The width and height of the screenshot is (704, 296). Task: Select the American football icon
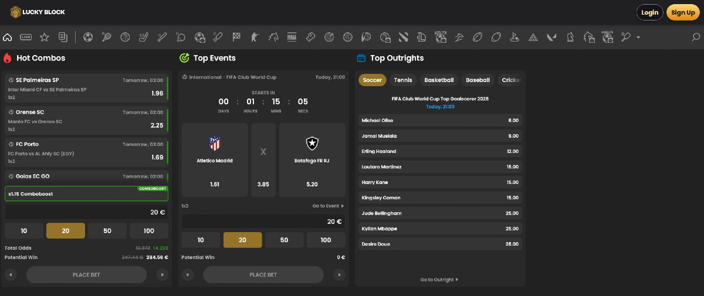(x=478, y=38)
